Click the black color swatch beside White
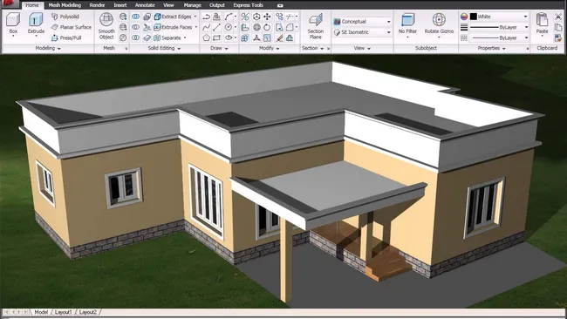This screenshot has height=319, width=567. pos(474,17)
